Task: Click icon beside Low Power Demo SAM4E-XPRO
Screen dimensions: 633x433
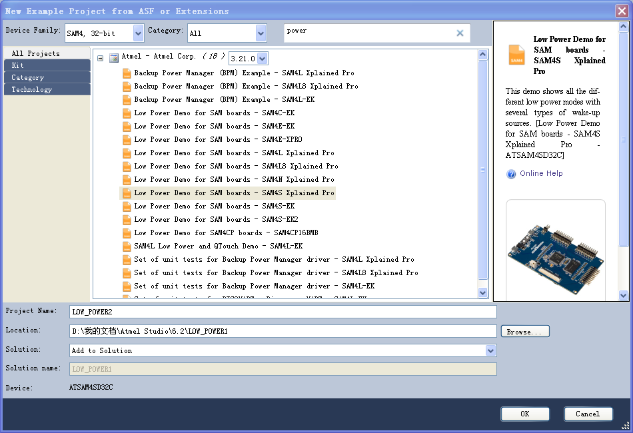Action: (x=127, y=140)
